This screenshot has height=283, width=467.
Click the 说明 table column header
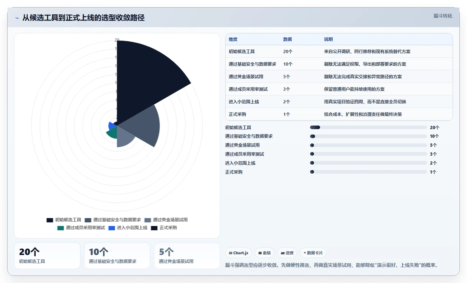point(328,39)
